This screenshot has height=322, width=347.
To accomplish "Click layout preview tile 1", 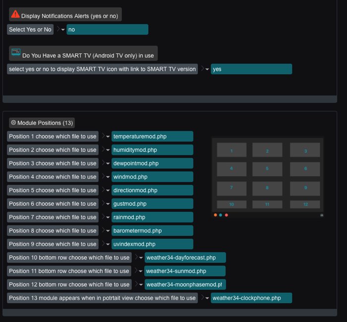I will click(231, 150).
